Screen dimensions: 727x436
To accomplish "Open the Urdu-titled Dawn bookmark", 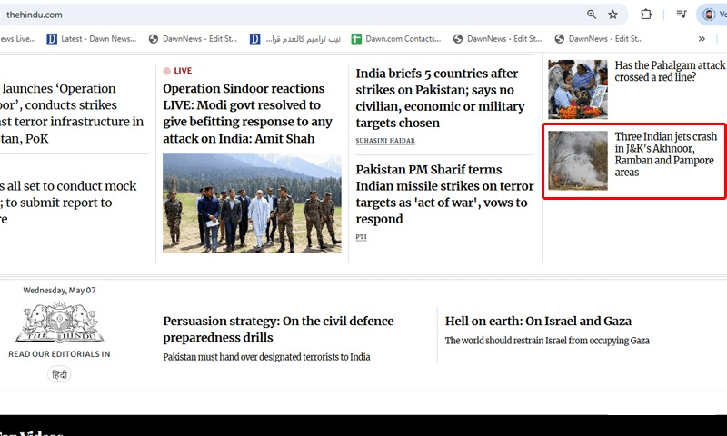I will (x=294, y=39).
